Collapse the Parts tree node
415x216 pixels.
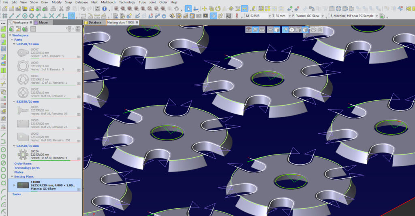pyautogui.click(x=12, y=40)
